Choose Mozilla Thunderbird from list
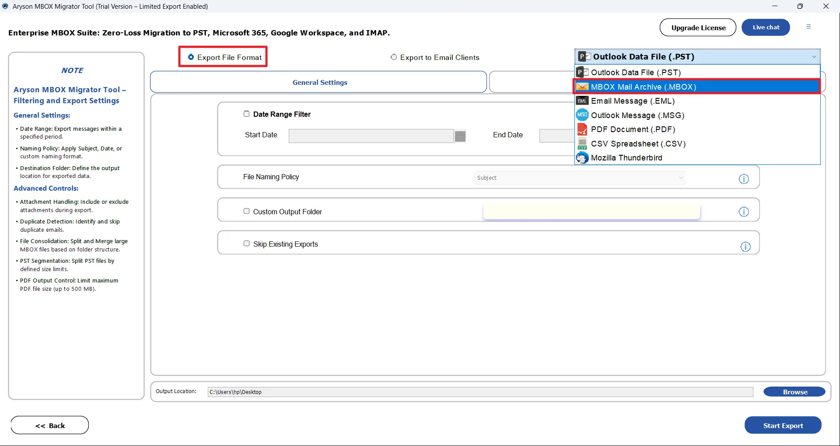The width and height of the screenshot is (840, 446). coord(697,157)
